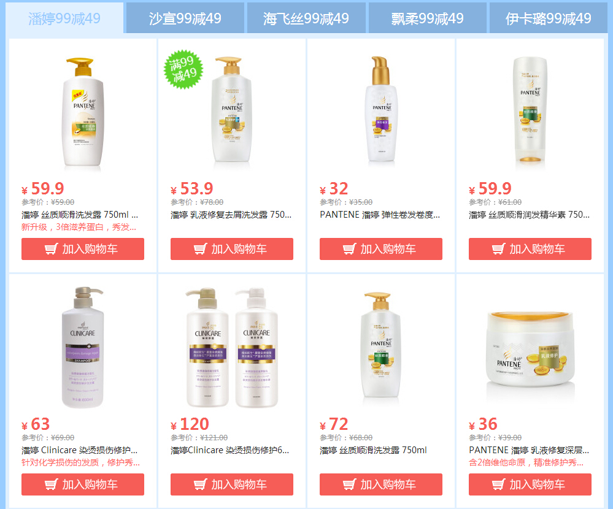
Task: Open PANTENE 潘婷 弹性卷发 product title
Action: pos(380,215)
